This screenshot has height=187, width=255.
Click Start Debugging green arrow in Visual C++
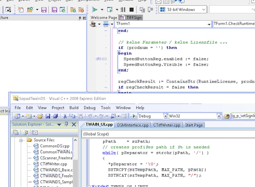coord(134,116)
